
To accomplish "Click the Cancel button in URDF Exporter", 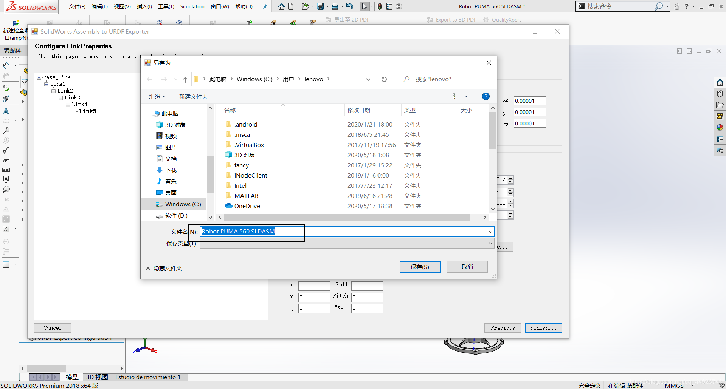I will pyautogui.click(x=52, y=328).
